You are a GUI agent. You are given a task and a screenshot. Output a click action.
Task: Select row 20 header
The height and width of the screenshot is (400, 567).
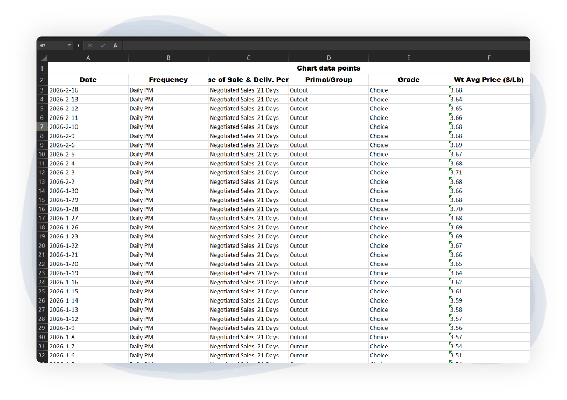[x=42, y=246]
